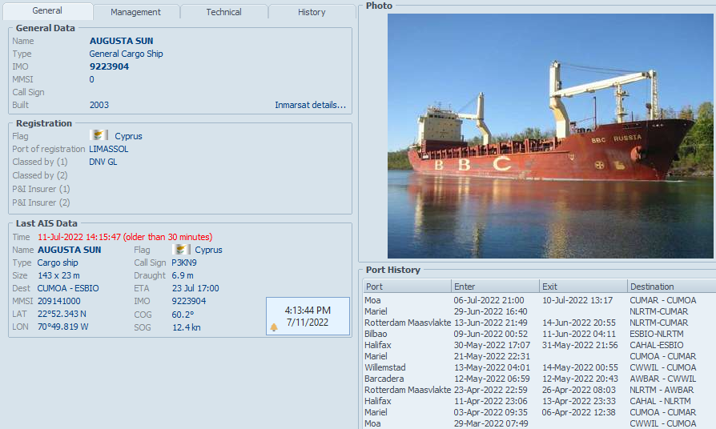716x429 pixels.
Task: Select longitude 70°49.819 W
Action: (63, 327)
